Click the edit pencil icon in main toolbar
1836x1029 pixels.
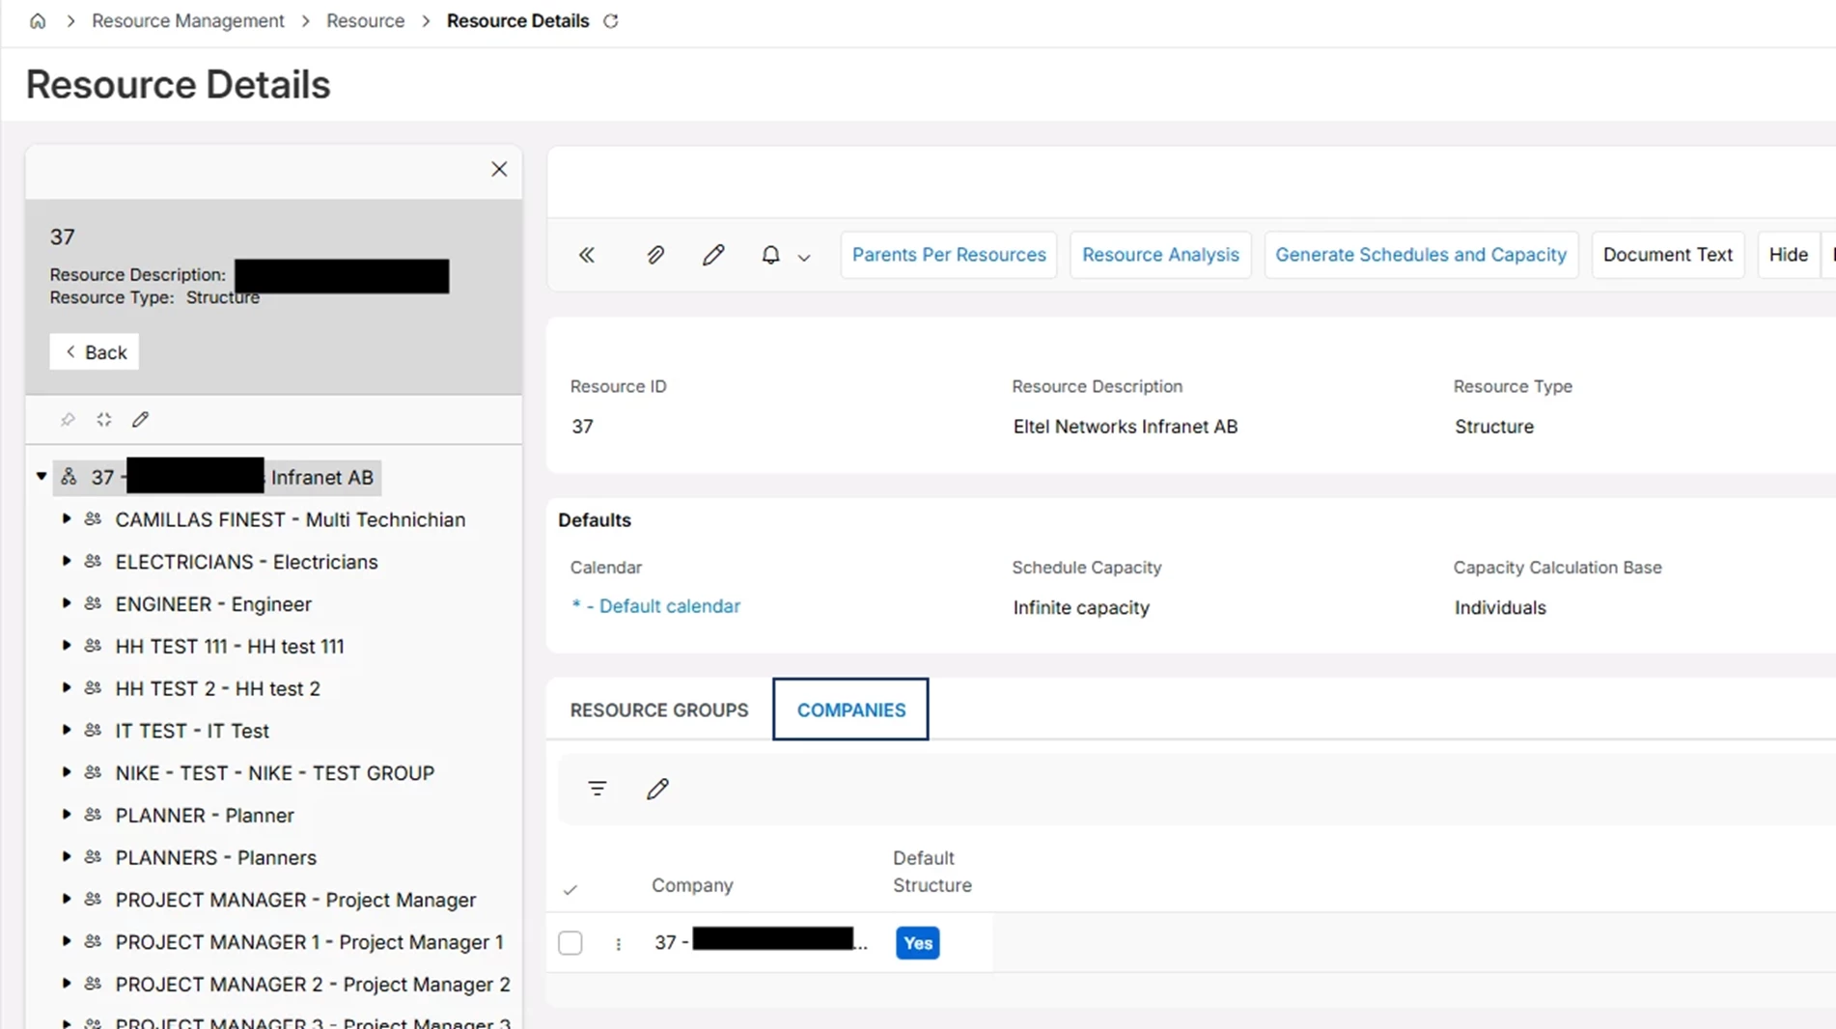[x=712, y=255]
